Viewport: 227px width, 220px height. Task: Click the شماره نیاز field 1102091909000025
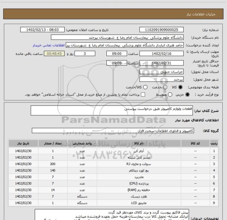coord(162,30)
